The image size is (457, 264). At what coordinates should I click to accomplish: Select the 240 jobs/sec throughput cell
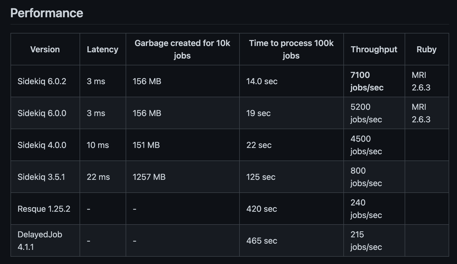pyautogui.click(x=374, y=209)
